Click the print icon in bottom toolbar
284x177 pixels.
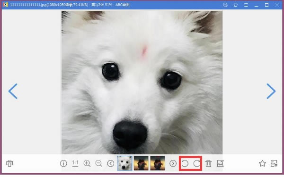(9, 163)
